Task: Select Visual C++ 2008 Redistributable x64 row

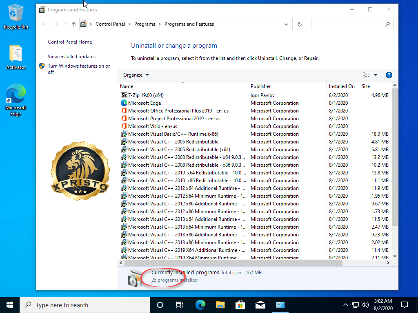Action: coord(255,157)
